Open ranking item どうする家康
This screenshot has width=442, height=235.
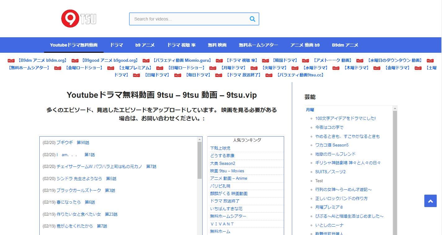pos(222,156)
